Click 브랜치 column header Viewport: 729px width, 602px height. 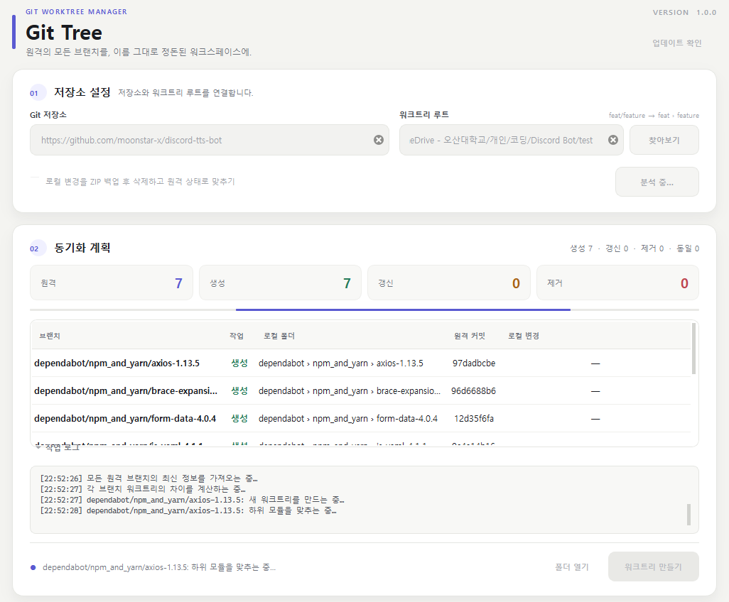[x=50, y=336]
